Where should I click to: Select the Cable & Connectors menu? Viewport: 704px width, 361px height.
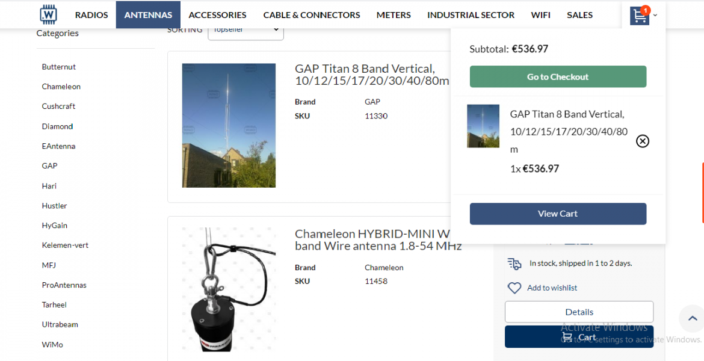[x=312, y=15]
